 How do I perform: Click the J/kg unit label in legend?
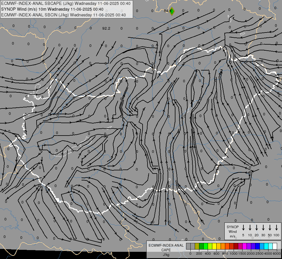pos(166,255)
